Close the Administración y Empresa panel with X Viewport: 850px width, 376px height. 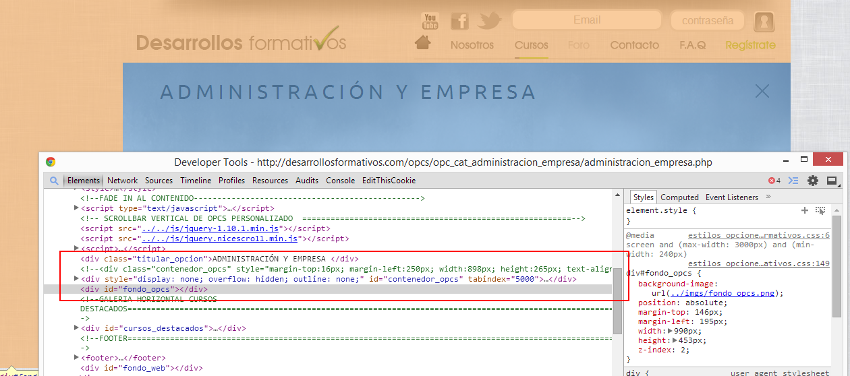pos(762,91)
